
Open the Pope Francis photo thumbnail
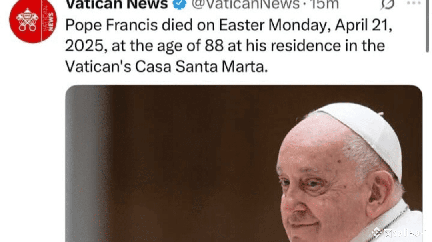(244, 163)
